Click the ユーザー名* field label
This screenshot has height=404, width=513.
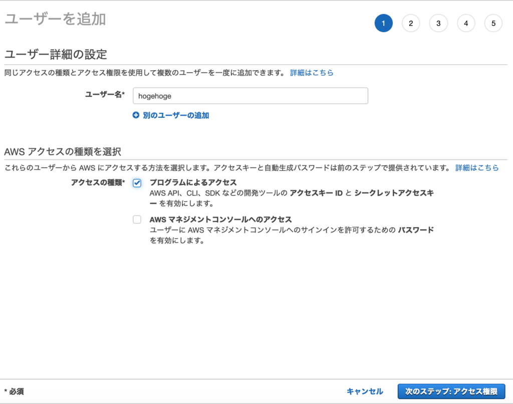pos(105,95)
